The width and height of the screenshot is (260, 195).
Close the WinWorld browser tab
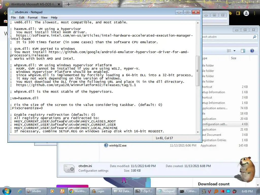(59, 4)
